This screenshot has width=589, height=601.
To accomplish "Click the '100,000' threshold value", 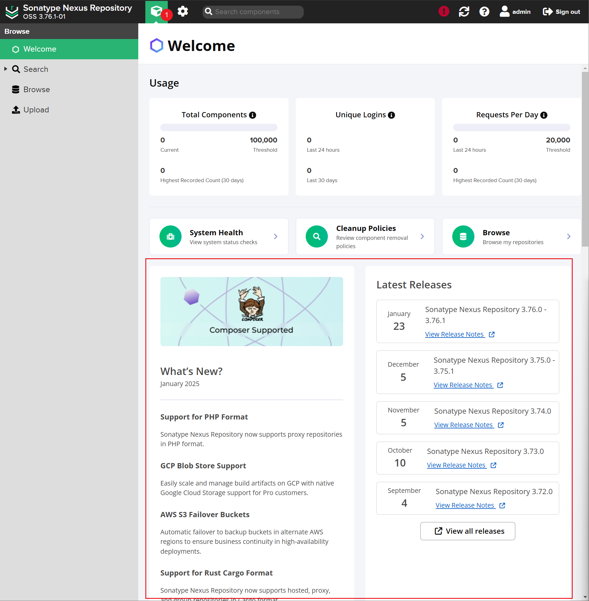I will [263, 140].
